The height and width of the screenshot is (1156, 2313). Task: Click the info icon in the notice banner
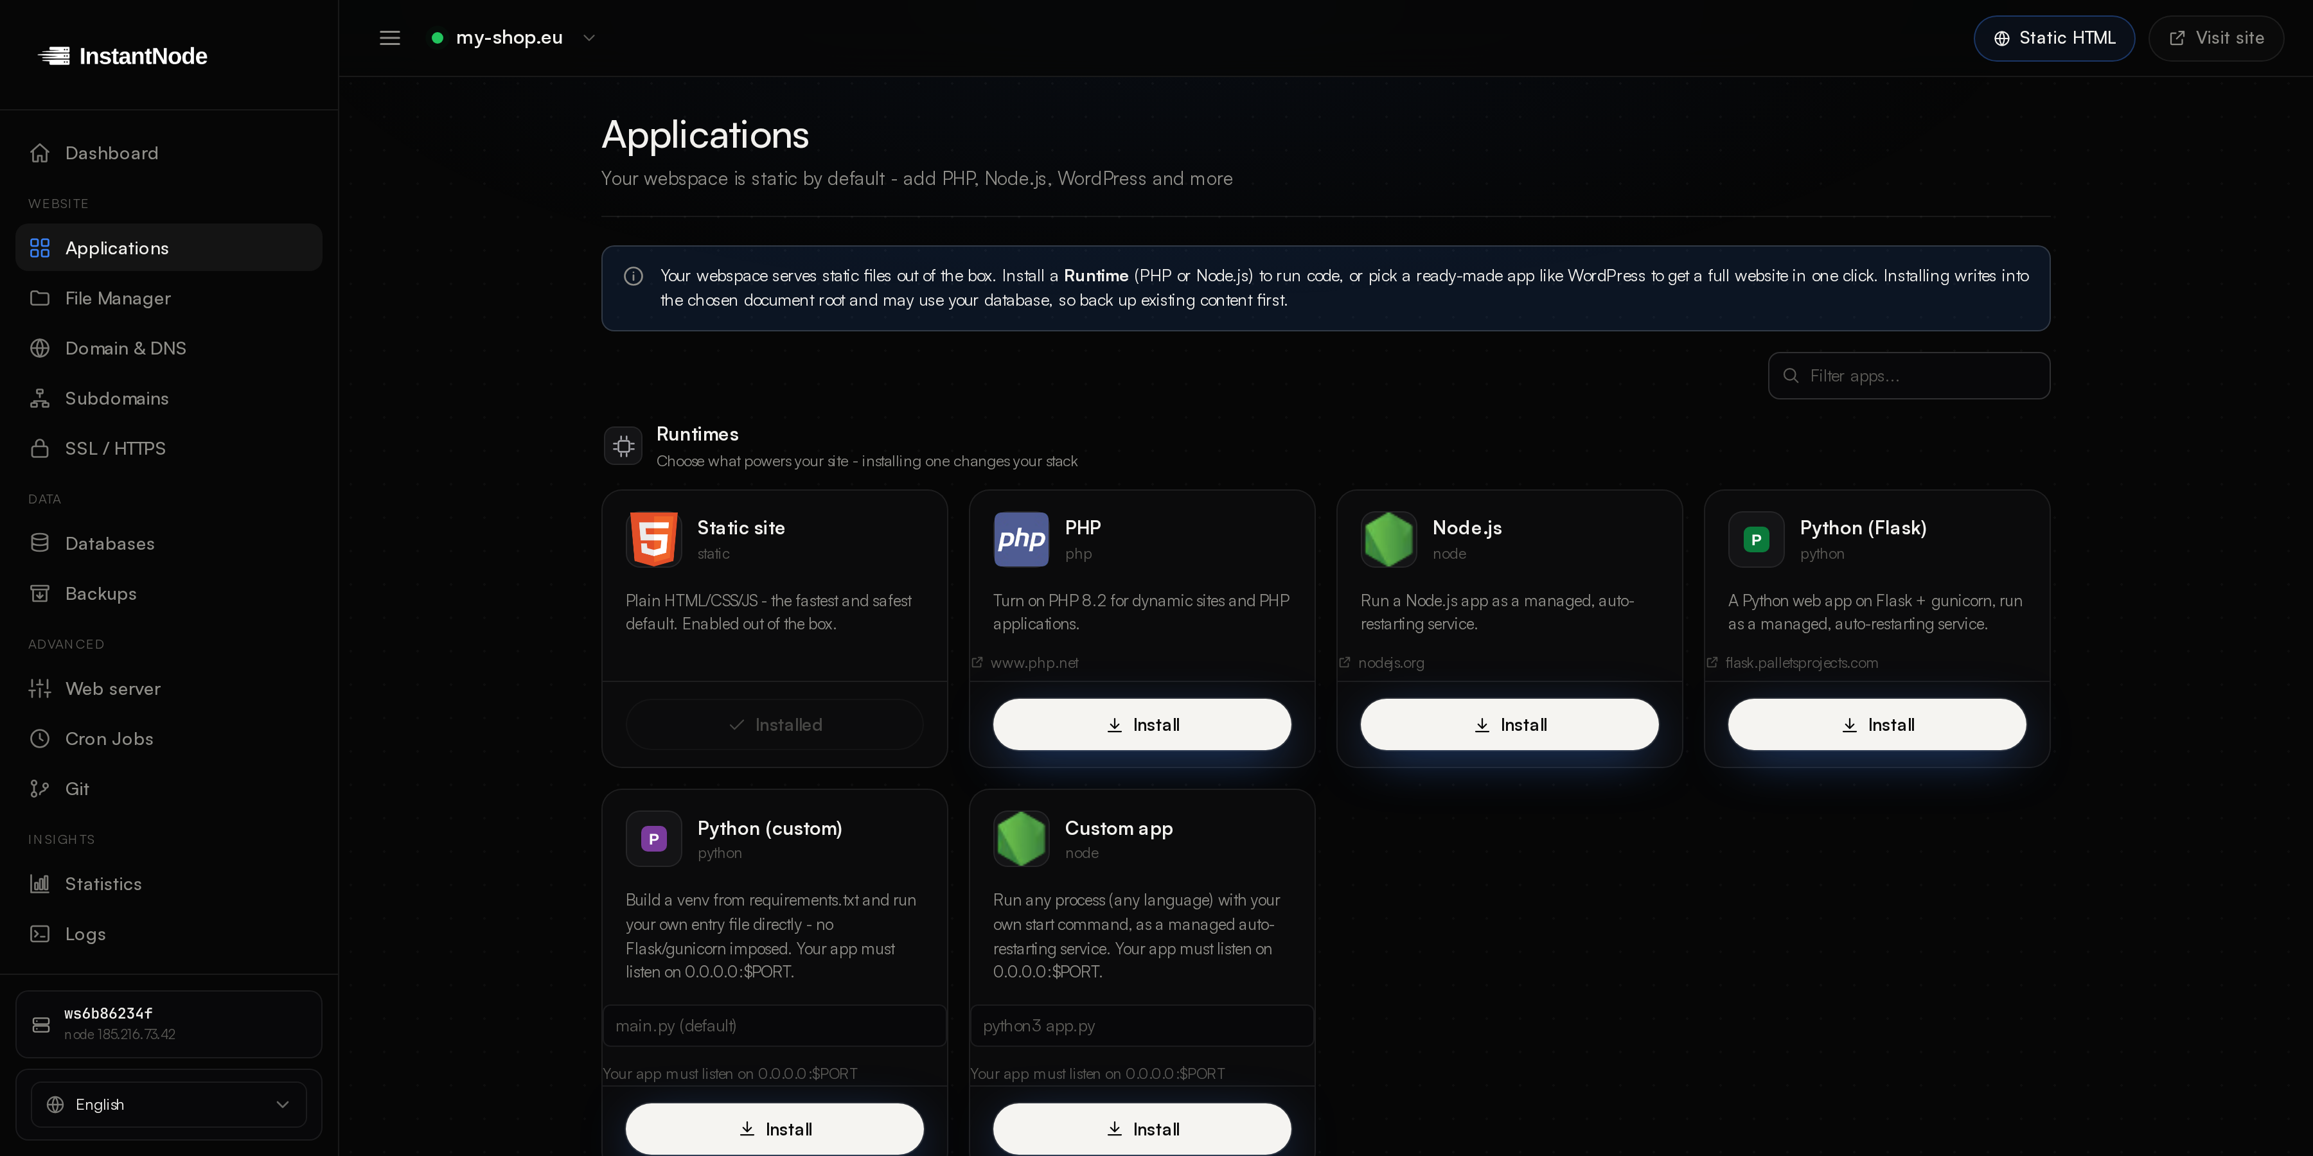tap(633, 276)
